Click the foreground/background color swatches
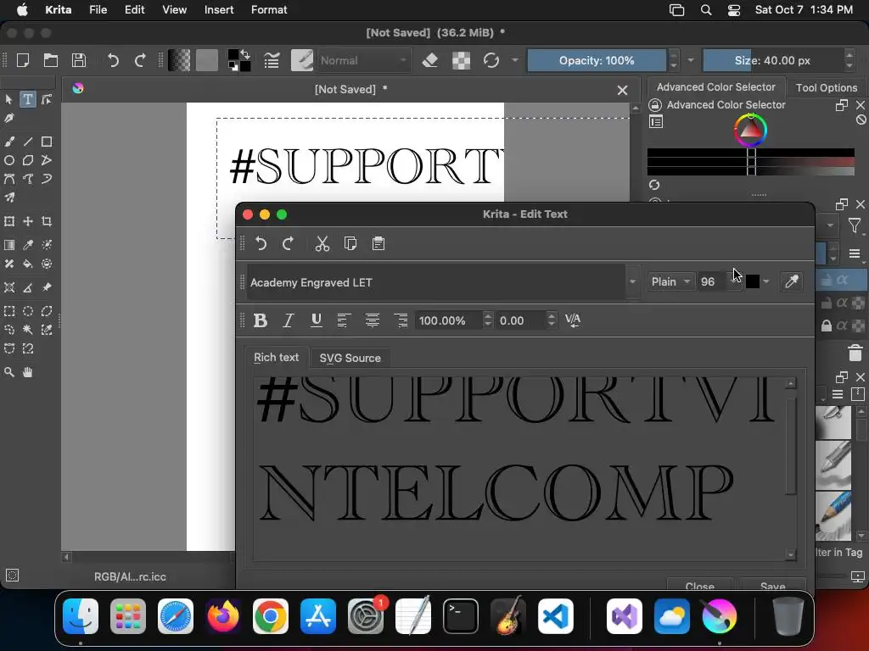The width and height of the screenshot is (869, 651). 238,60
